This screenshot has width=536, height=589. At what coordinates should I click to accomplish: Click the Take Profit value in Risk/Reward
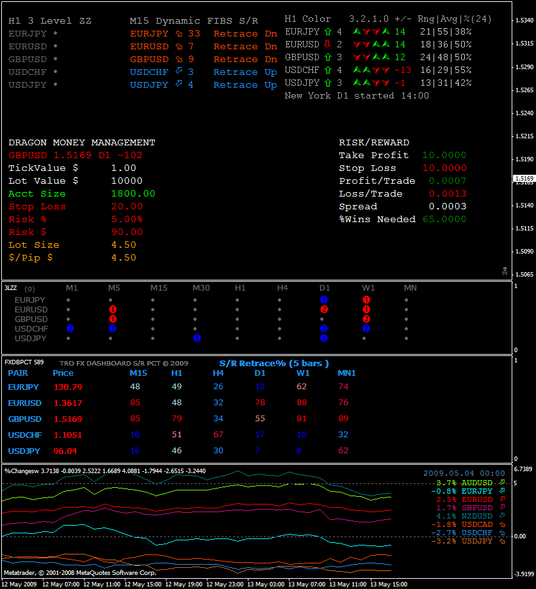coord(444,156)
